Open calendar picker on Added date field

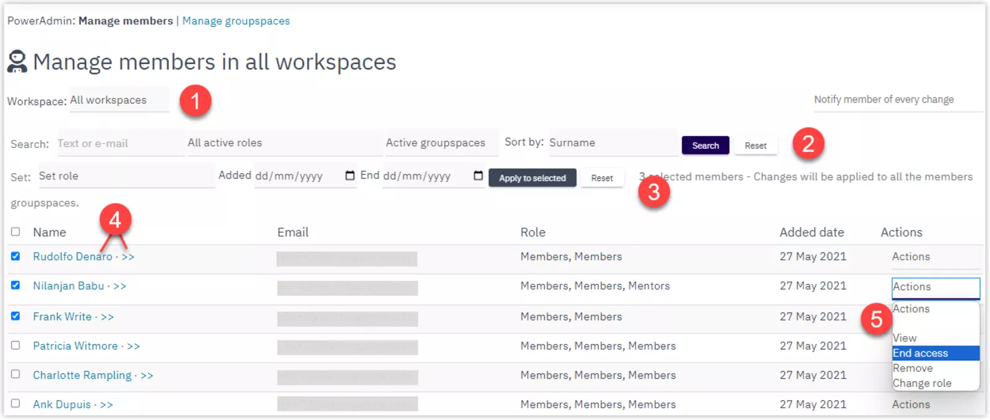pyautogui.click(x=350, y=175)
